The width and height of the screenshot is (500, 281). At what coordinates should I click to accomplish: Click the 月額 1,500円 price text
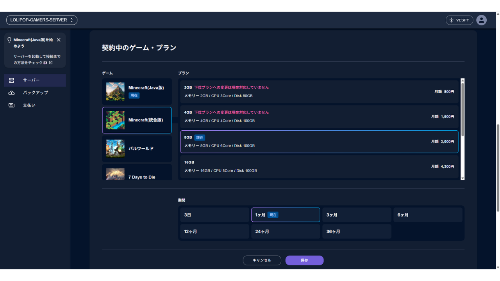click(443, 117)
